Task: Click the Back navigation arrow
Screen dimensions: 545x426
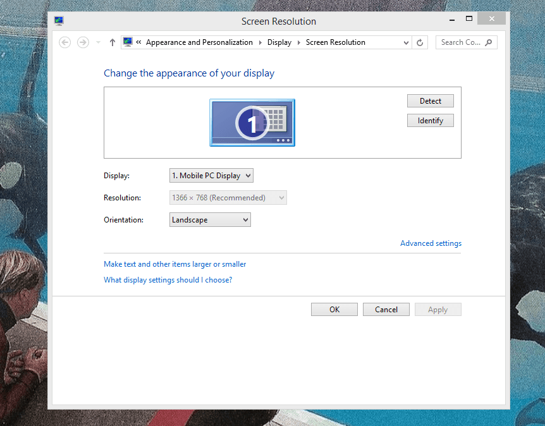Action: pyautogui.click(x=65, y=42)
